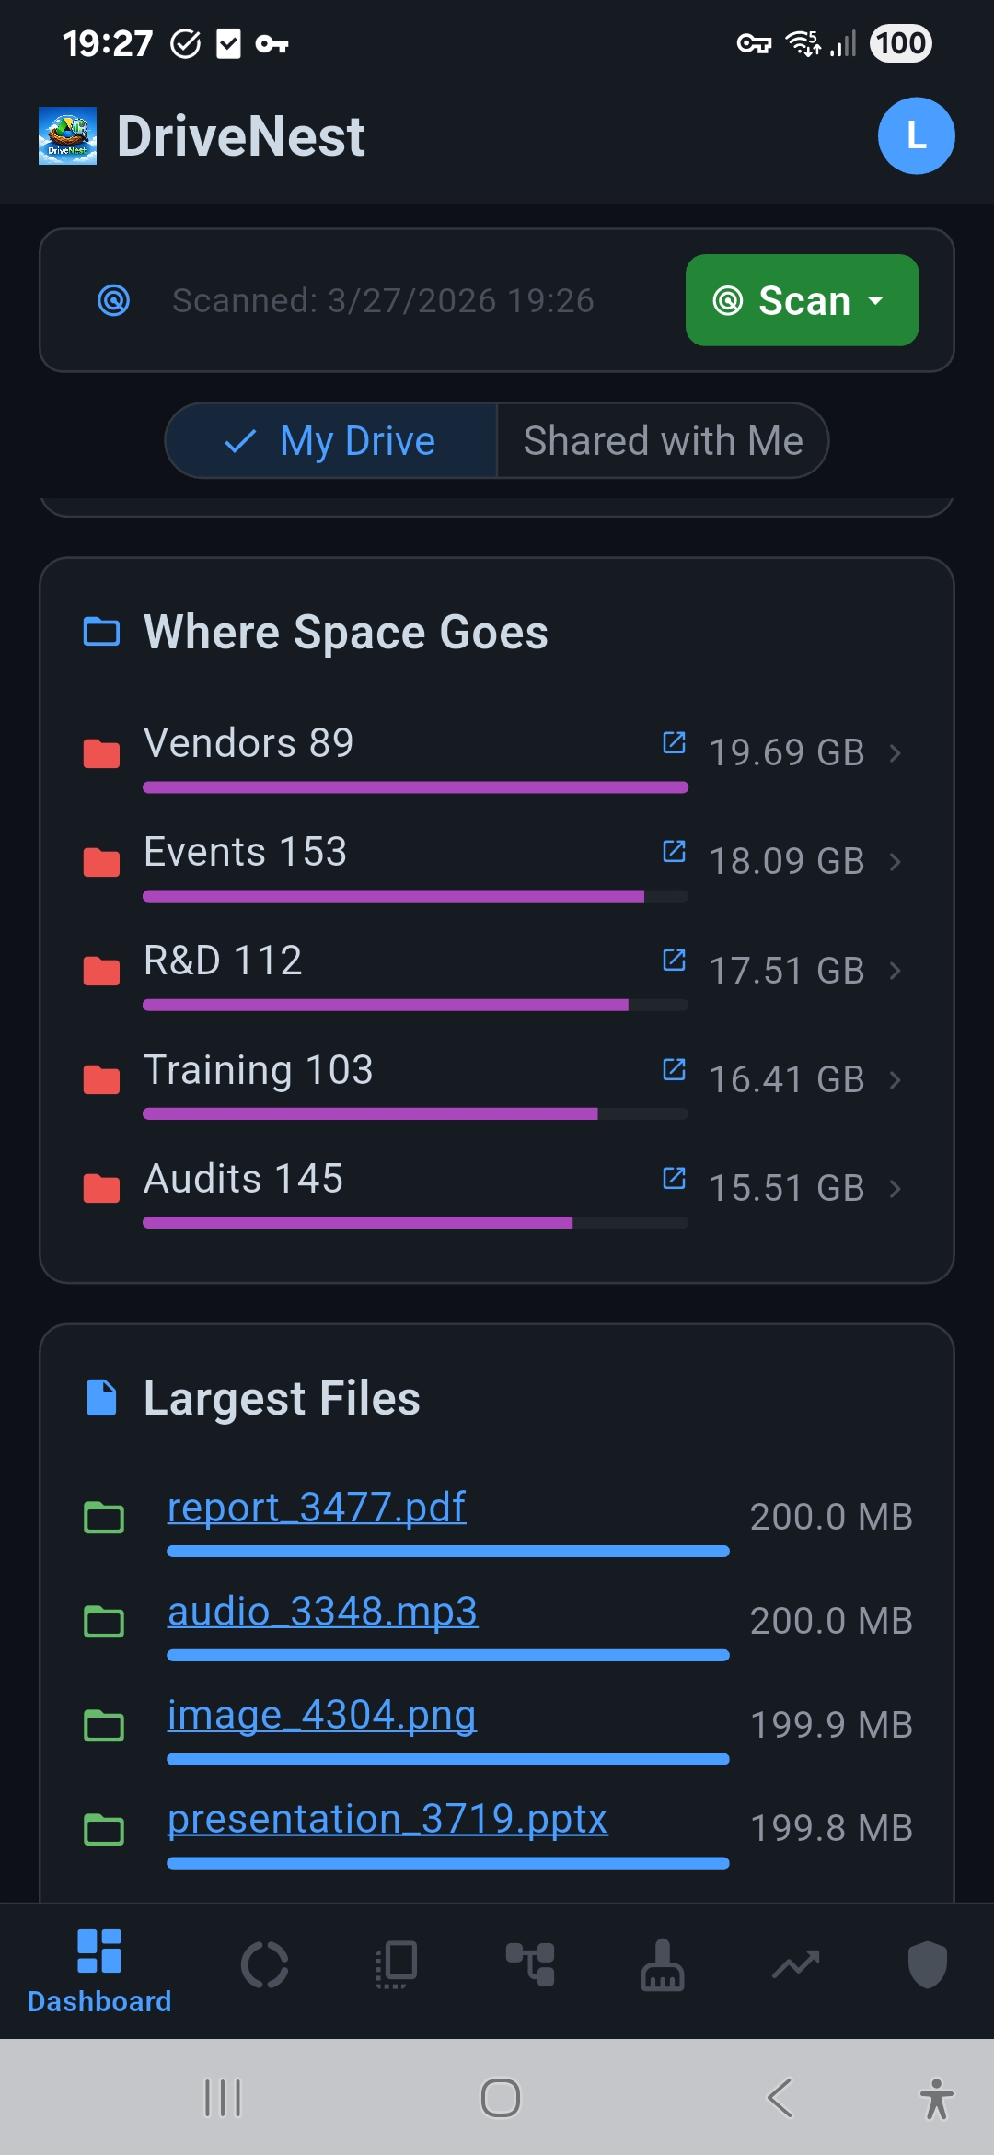Open the copy pages tab icon
This screenshot has width=994, height=2155.
coord(397,1965)
